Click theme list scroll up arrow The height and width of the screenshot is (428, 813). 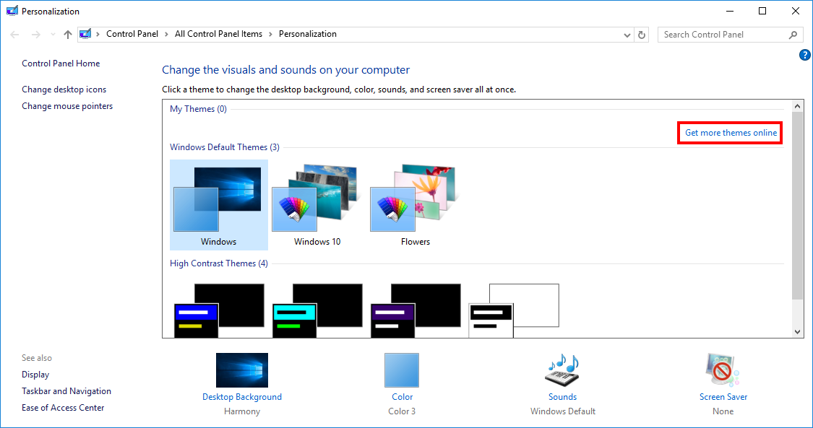click(x=797, y=105)
